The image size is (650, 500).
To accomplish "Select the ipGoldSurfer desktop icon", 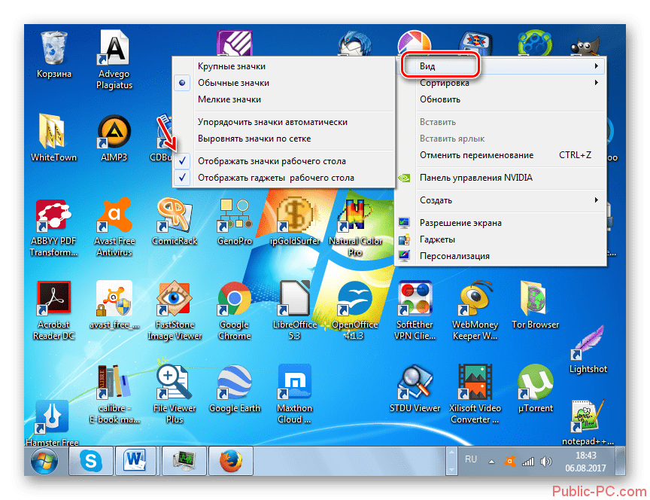I will pyautogui.click(x=295, y=222).
